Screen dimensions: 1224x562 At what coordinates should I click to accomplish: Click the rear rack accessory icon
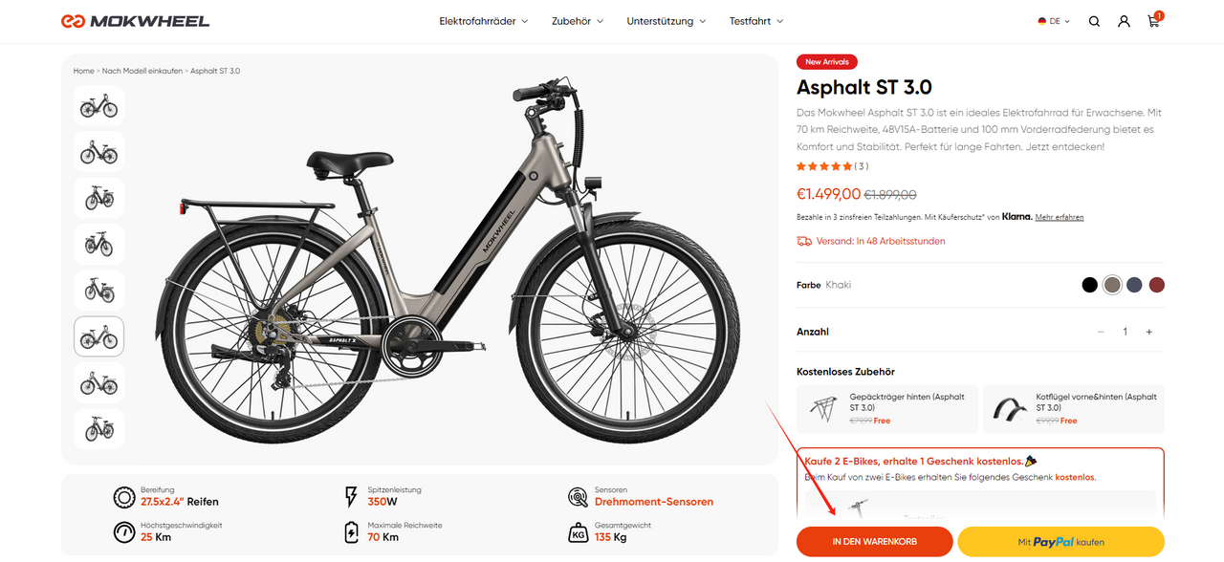pos(822,409)
